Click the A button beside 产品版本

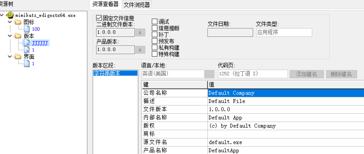pos(140,50)
